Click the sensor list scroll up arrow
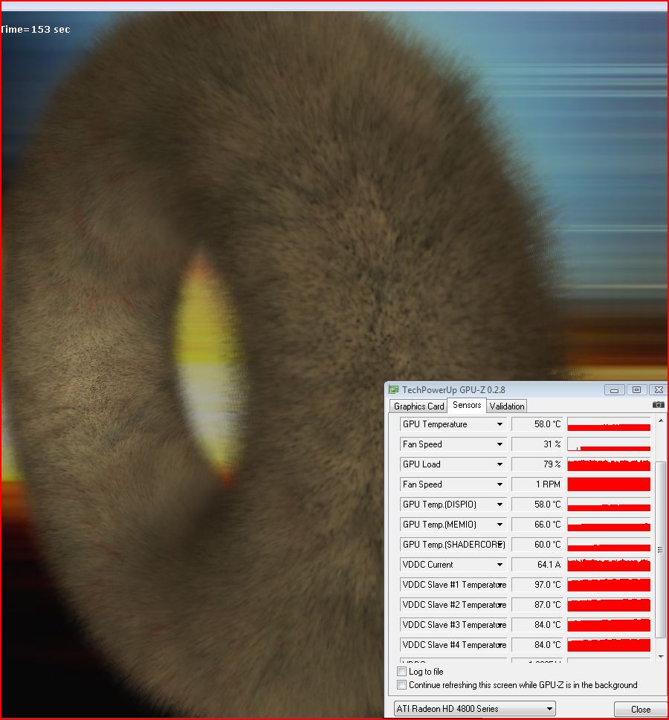This screenshot has width=669, height=720. (661, 421)
